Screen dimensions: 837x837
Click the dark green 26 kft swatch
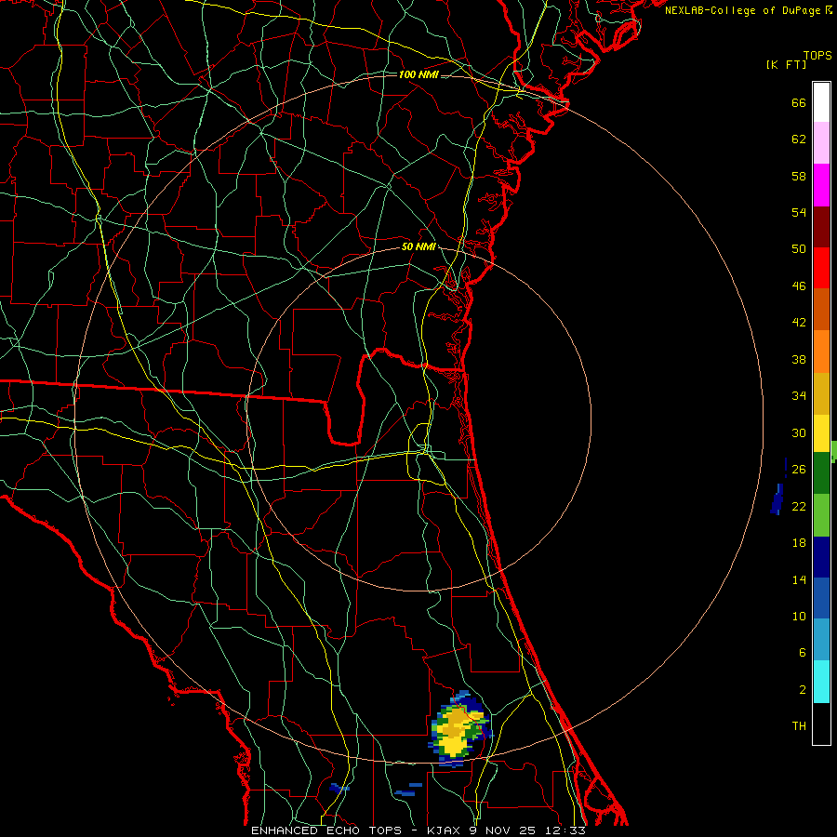click(x=821, y=473)
